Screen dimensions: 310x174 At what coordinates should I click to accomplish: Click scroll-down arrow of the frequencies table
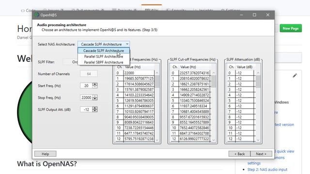click(x=157, y=140)
